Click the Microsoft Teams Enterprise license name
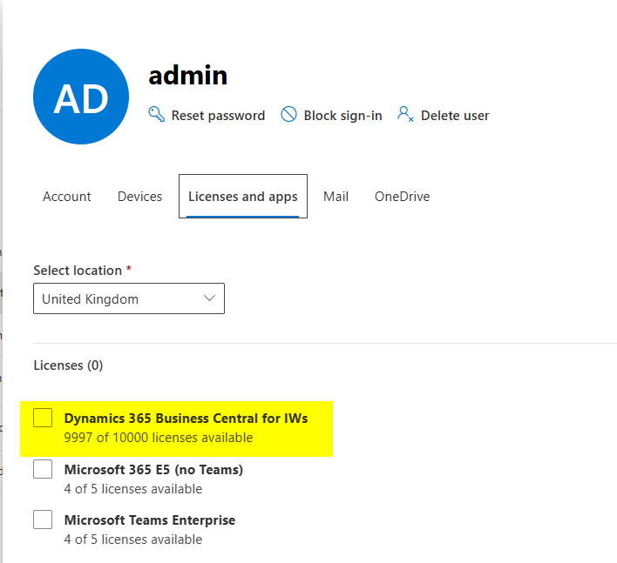 [x=150, y=520]
